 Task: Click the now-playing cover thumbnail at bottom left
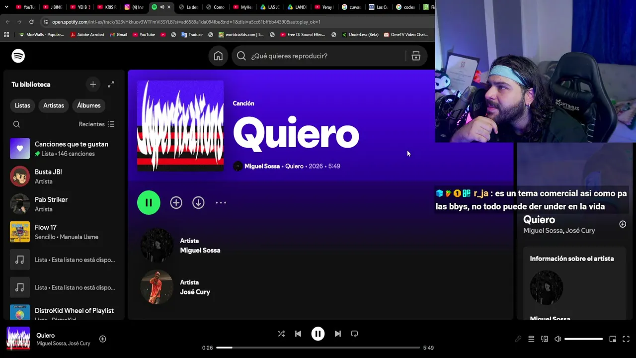pos(18,339)
